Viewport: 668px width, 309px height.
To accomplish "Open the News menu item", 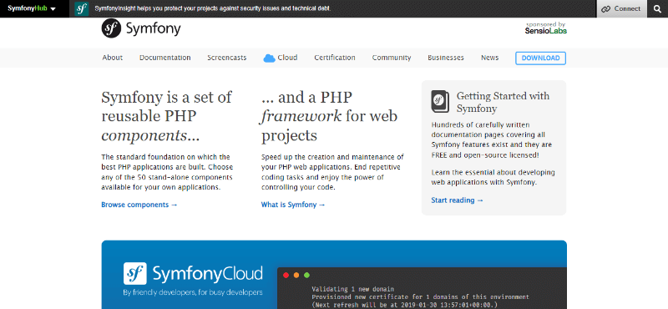I will (490, 58).
